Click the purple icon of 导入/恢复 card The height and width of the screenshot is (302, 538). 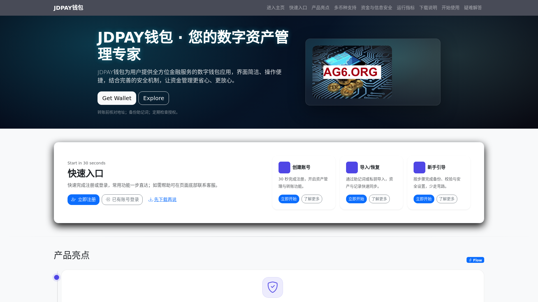(x=352, y=167)
